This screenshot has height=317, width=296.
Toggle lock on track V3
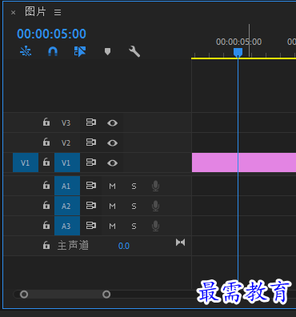point(46,122)
